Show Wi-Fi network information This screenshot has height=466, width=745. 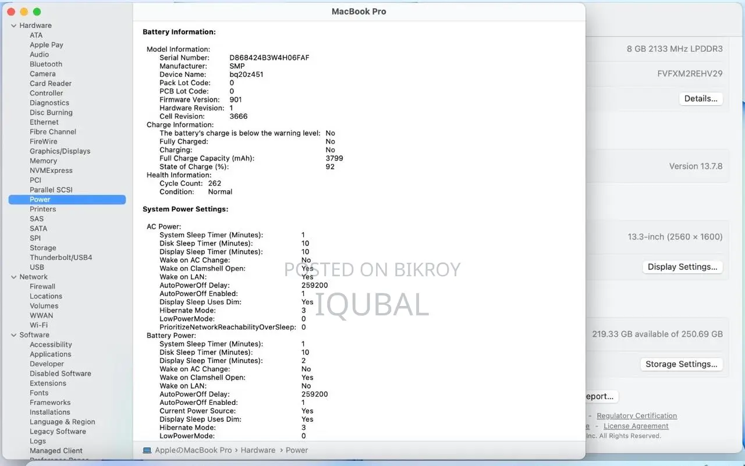click(x=39, y=325)
